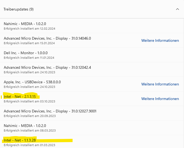Image resolution: width=184 pixels, height=148 pixels.
Task: Select Intel - Net - 2.1.3.15 entry
Action: click(x=92, y=98)
